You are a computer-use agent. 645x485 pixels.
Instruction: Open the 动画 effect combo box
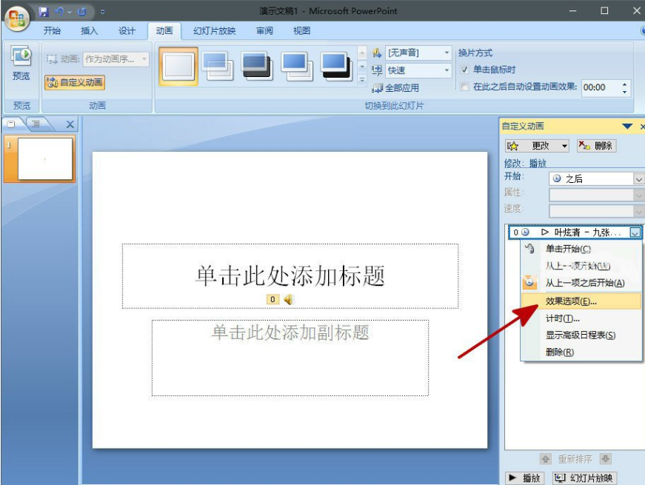click(x=116, y=59)
